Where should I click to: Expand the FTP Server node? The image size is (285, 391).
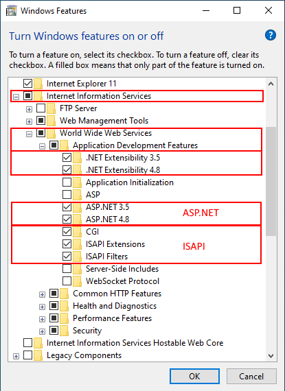30,109
